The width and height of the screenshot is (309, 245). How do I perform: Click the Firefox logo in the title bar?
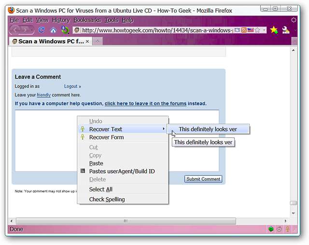coord(11,10)
